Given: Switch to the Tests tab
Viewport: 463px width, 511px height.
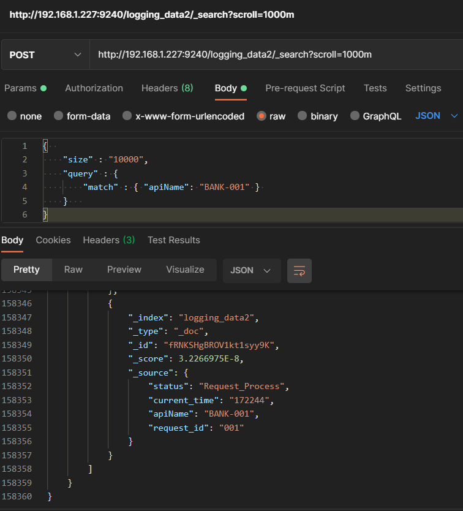Looking at the screenshot, I should (x=375, y=88).
